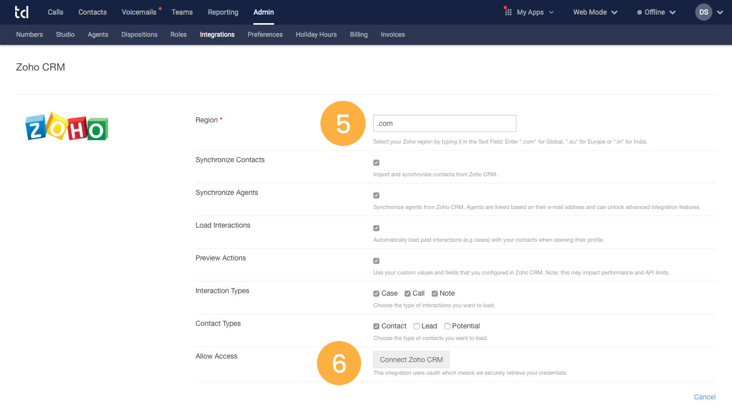Click the DS user avatar
732x416 pixels.
[x=704, y=12]
